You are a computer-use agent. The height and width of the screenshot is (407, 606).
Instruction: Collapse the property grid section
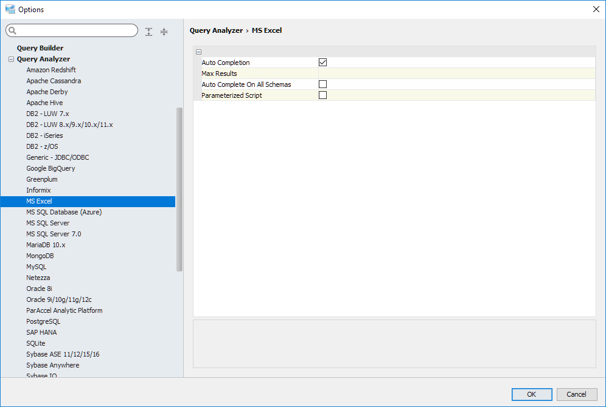[x=198, y=52]
